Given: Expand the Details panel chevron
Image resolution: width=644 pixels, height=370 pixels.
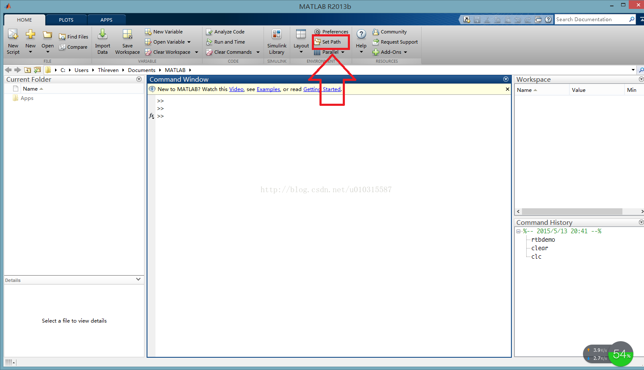Looking at the screenshot, I should pos(138,279).
